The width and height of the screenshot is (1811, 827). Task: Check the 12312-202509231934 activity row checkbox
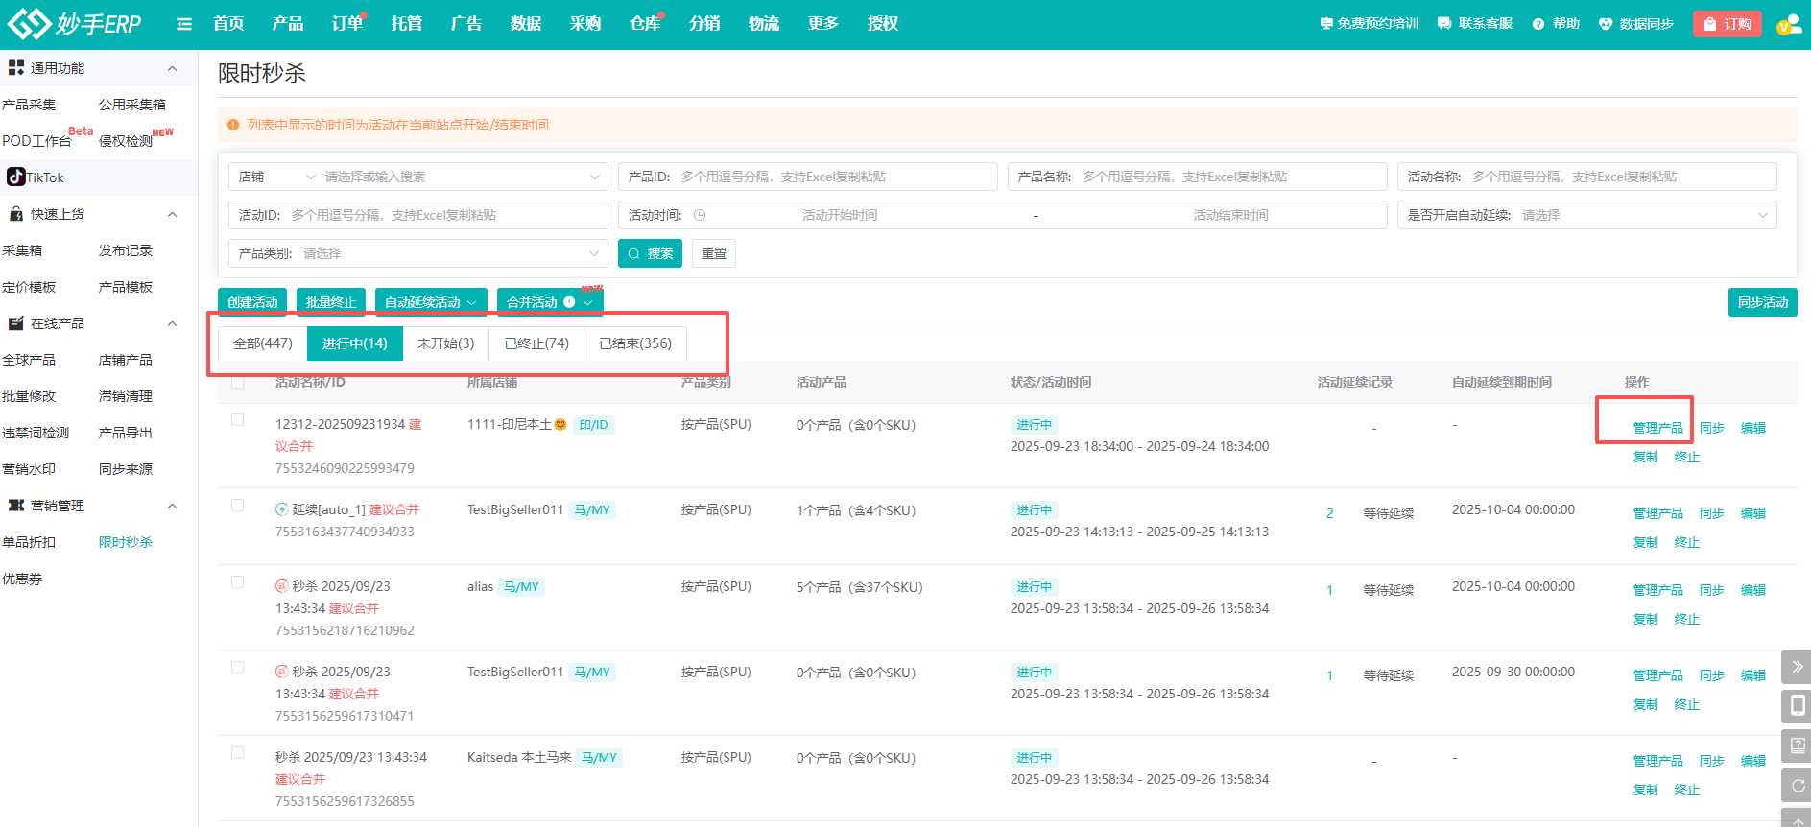click(x=238, y=420)
